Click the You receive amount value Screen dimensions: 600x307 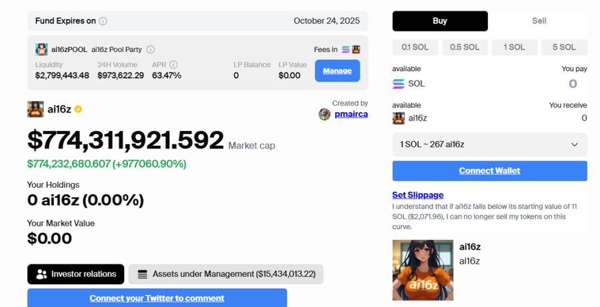point(584,118)
